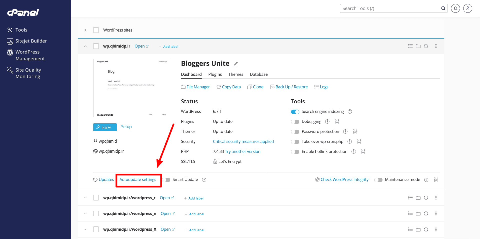480x239 pixels.
Task: Turn on Maintenance mode toggle
Action: pyautogui.click(x=378, y=180)
